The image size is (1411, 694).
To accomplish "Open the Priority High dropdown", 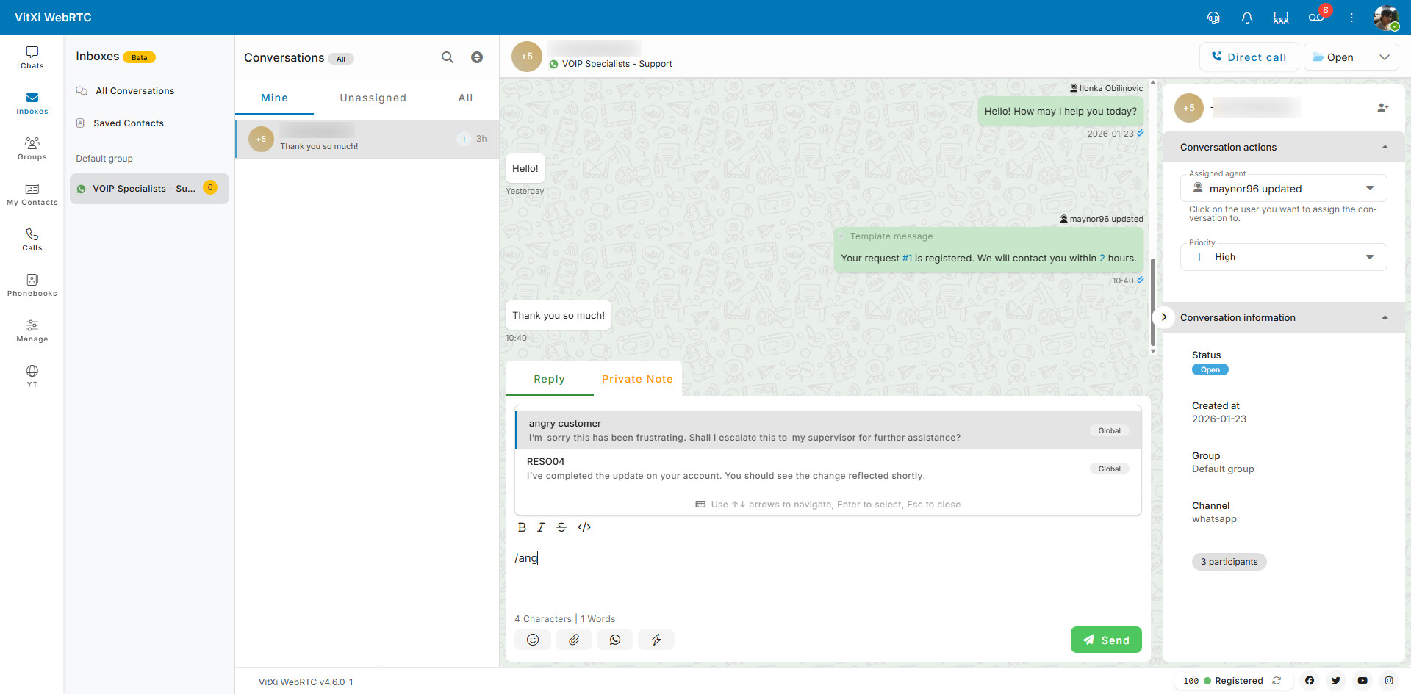I will click(x=1283, y=257).
